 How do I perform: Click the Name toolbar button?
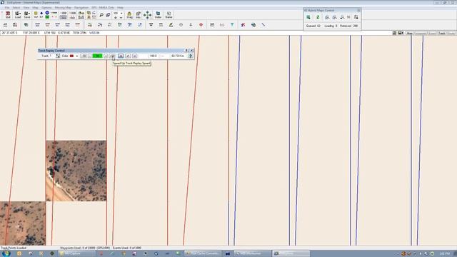[169, 15]
